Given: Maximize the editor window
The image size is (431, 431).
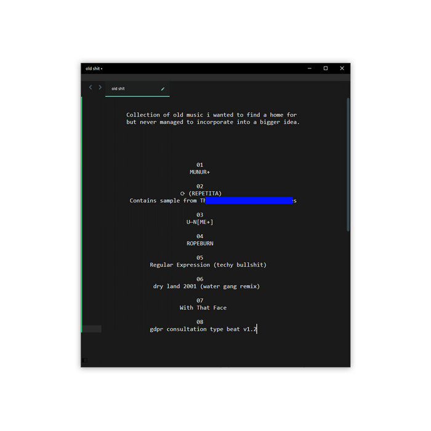Looking at the screenshot, I should pyautogui.click(x=326, y=68).
